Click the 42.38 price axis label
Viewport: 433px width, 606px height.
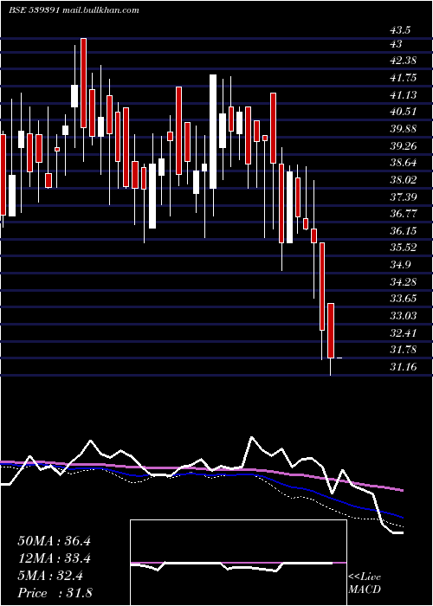point(403,61)
